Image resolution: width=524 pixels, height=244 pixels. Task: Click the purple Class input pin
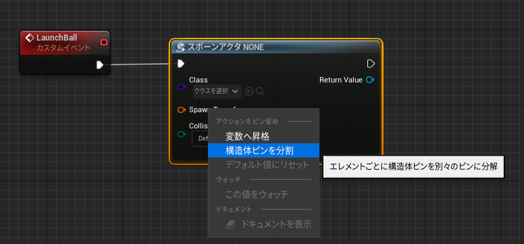coord(182,87)
